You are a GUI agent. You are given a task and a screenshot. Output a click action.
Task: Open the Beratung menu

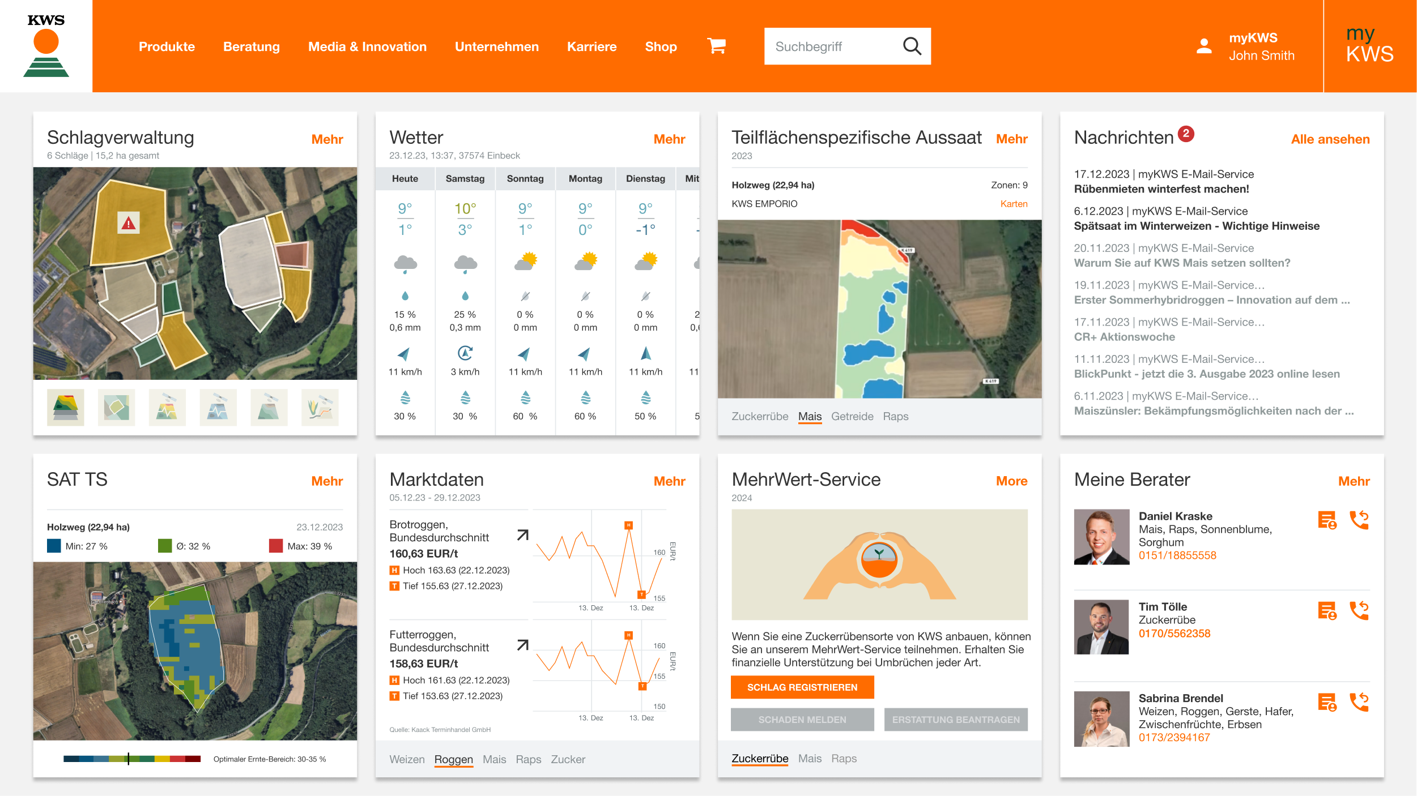coord(252,46)
